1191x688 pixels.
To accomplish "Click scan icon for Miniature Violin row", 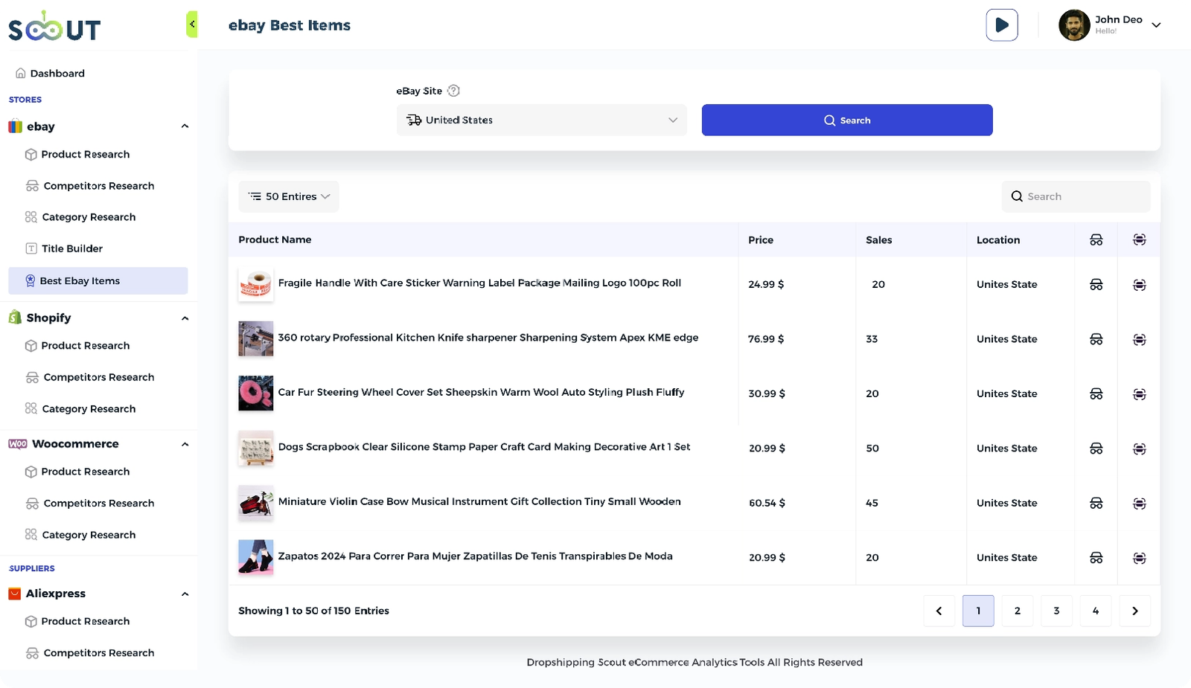I will (x=1139, y=504).
